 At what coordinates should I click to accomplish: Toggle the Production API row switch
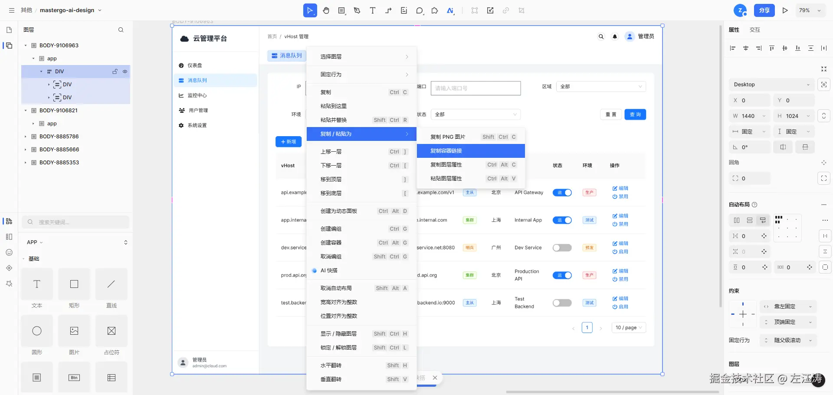[x=562, y=275]
